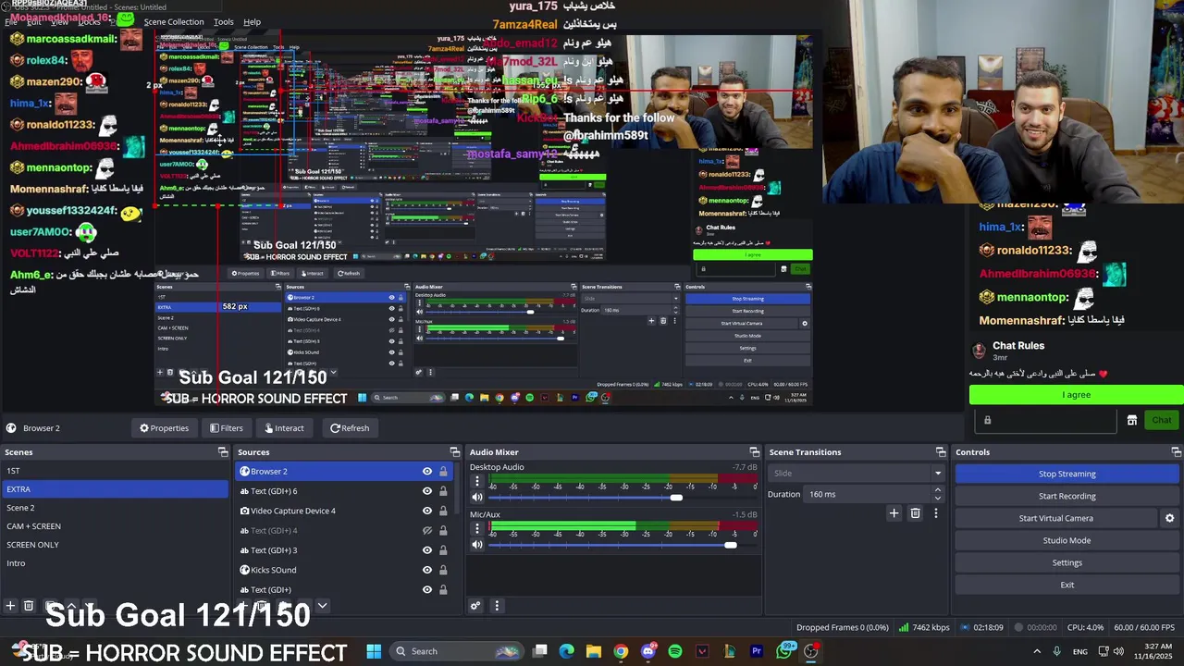Unlock Browser 2 source lock
Screen dimensions: 1184x666
click(443, 472)
